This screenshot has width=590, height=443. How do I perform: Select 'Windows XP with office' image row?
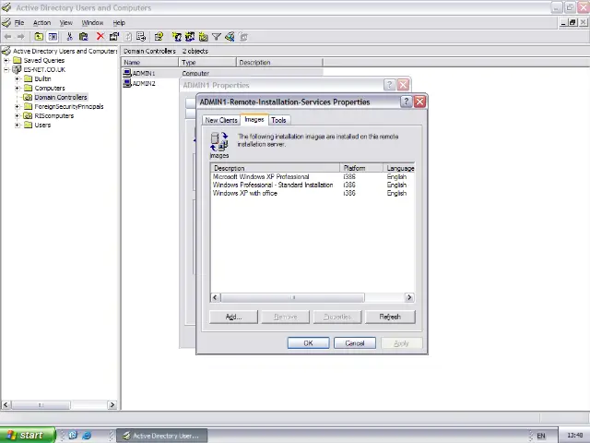pyautogui.click(x=313, y=193)
